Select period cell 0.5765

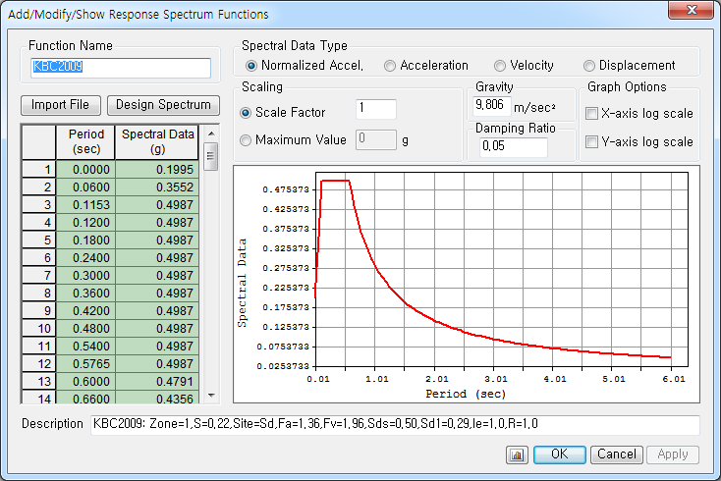point(85,364)
